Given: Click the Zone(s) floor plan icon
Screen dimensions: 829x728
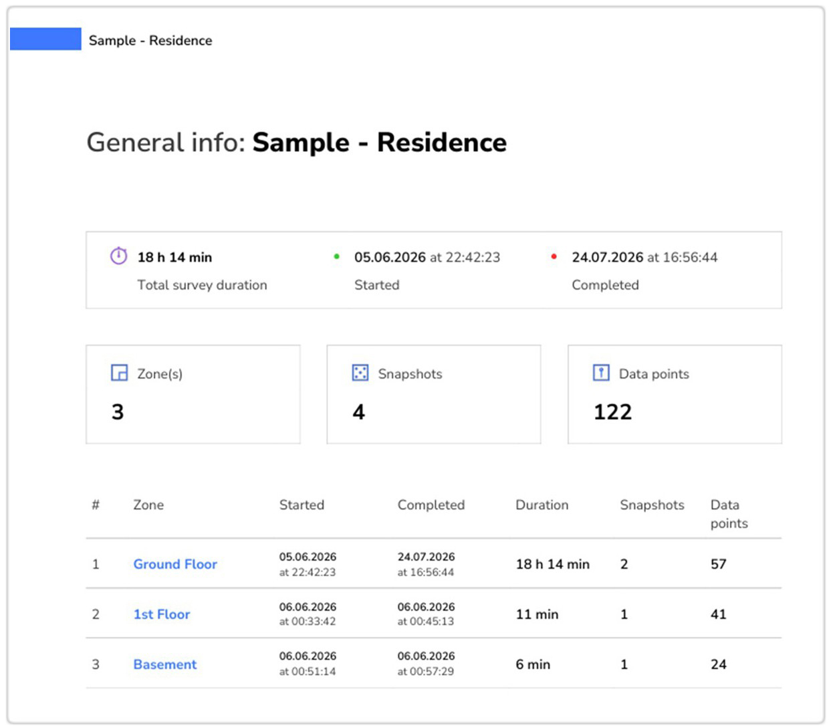Looking at the screenshot, I should pyautogui.click(x=119, y=373).
